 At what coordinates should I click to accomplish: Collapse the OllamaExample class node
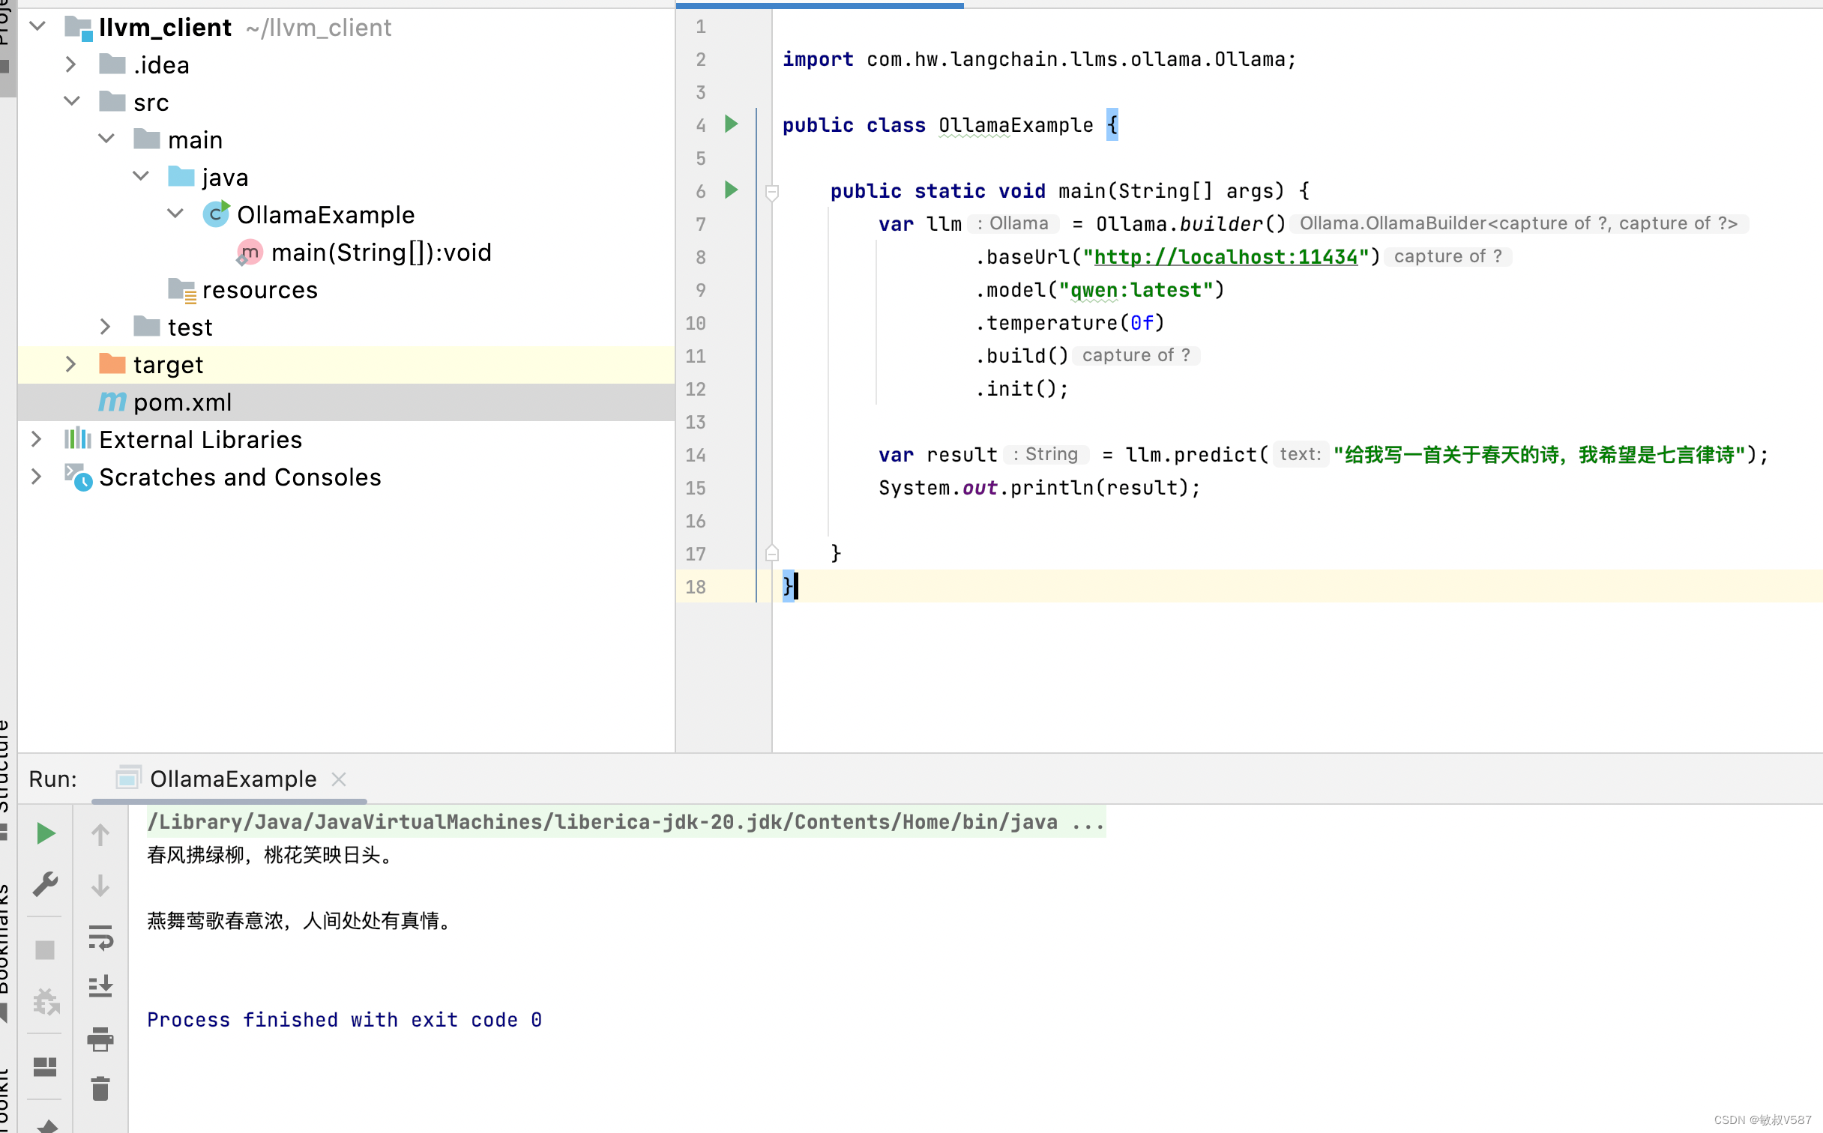point(175,214)
